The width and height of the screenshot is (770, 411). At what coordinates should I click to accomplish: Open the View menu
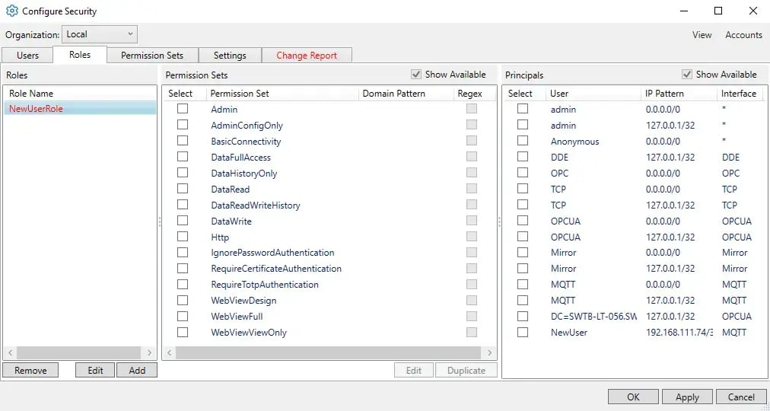702,35
